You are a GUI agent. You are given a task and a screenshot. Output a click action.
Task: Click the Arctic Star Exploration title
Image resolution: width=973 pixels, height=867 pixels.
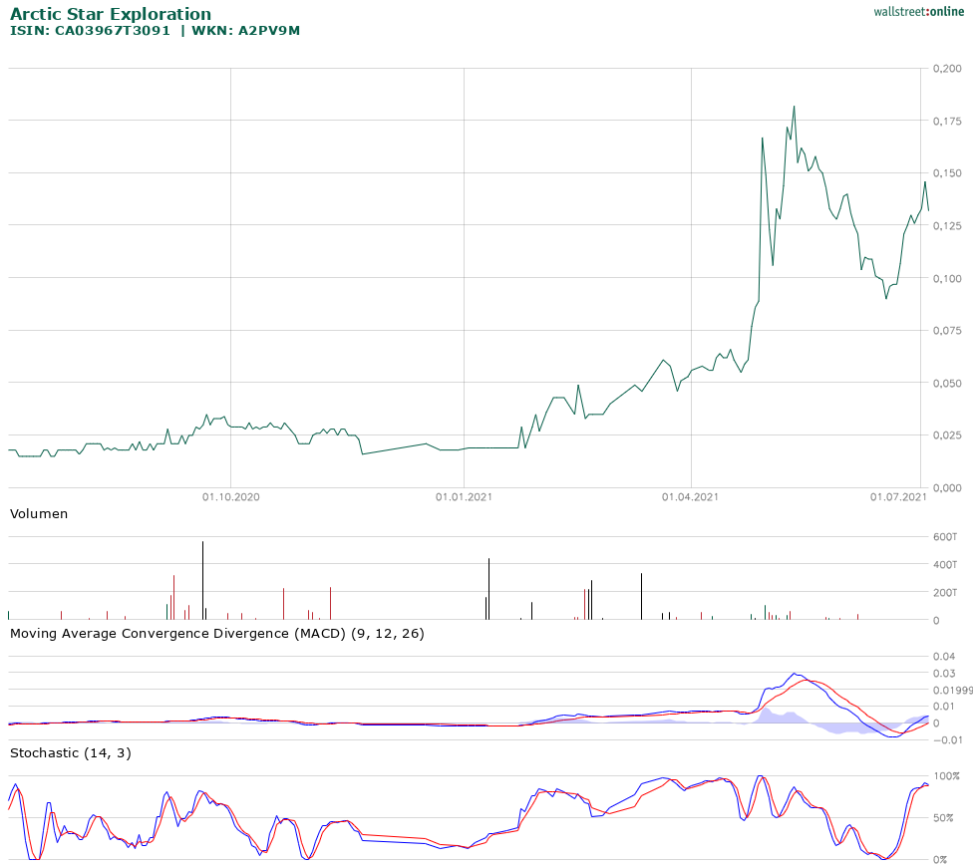[x=111, y=14]
